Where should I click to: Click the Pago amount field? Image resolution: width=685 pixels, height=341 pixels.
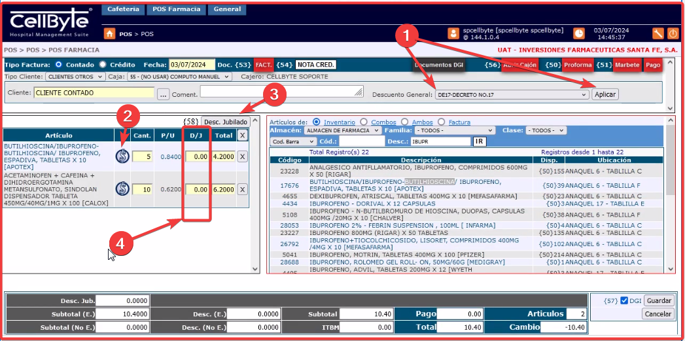click(x=459, y=314)
